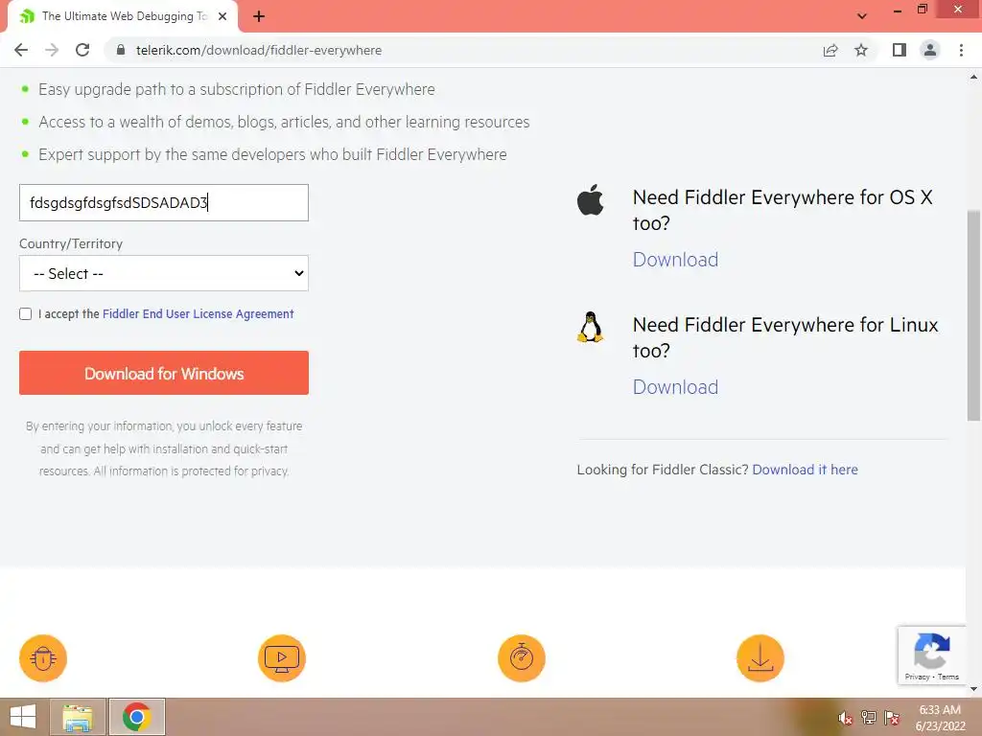The width and height of the screenshot is (982, 736).
Task: Click the orange stopwatch icon
Action: pyautogui.click(x=522, y=658)
